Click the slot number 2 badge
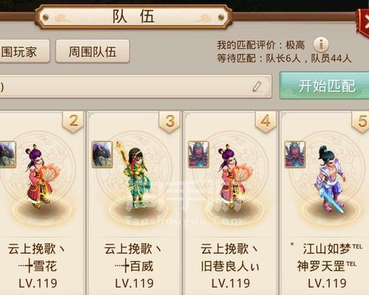 (73, 122)
